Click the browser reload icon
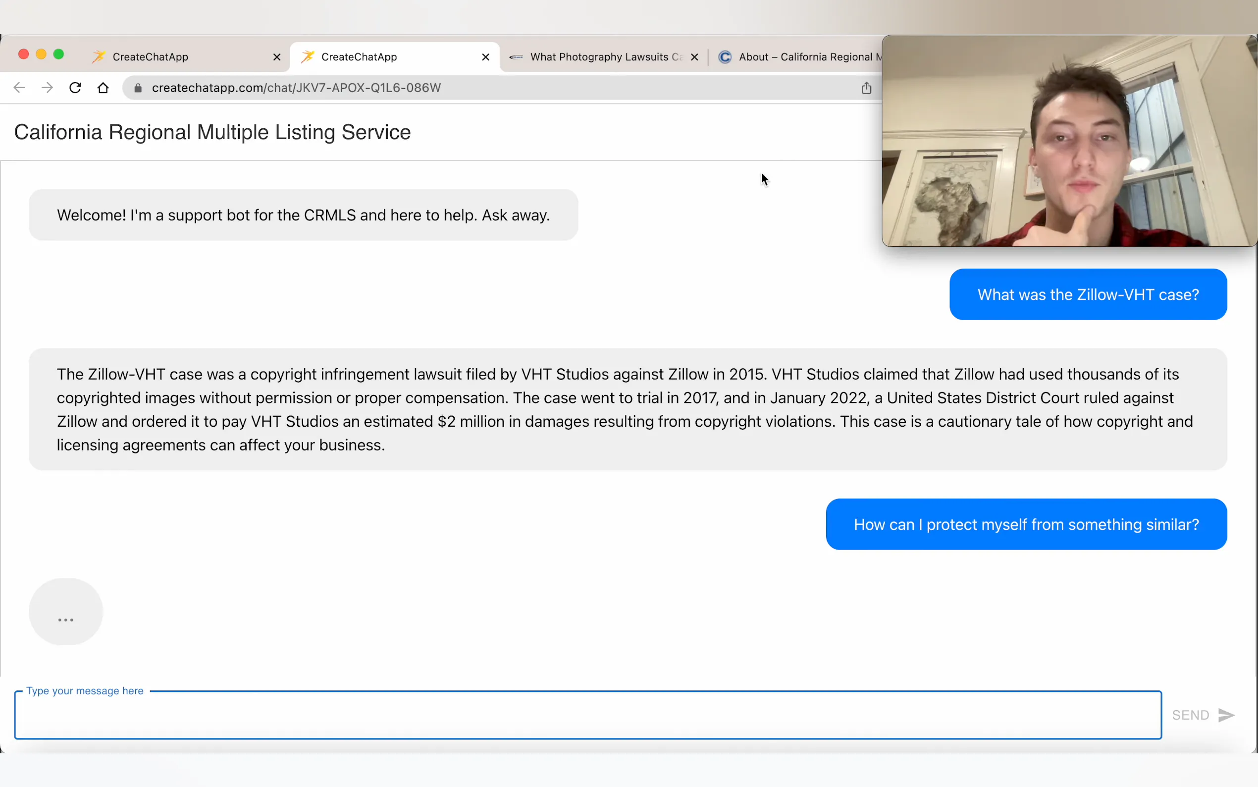The image size is (1258, 787). [75, 87]
